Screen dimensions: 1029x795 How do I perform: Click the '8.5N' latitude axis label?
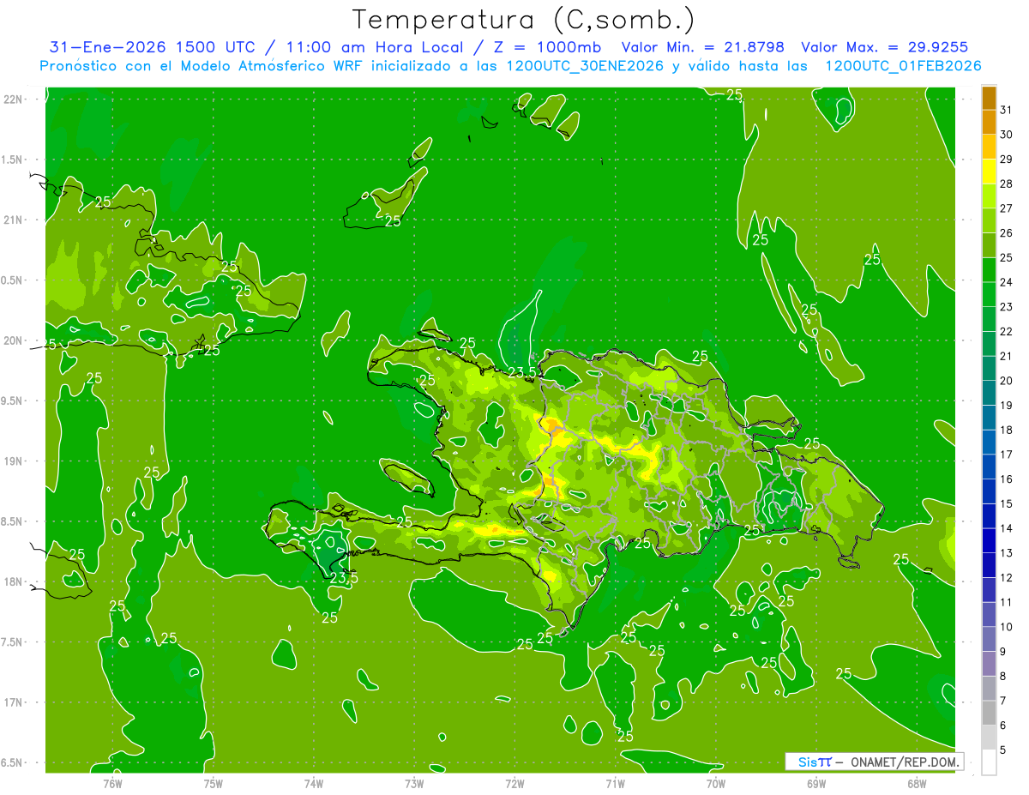pos(13,521)
